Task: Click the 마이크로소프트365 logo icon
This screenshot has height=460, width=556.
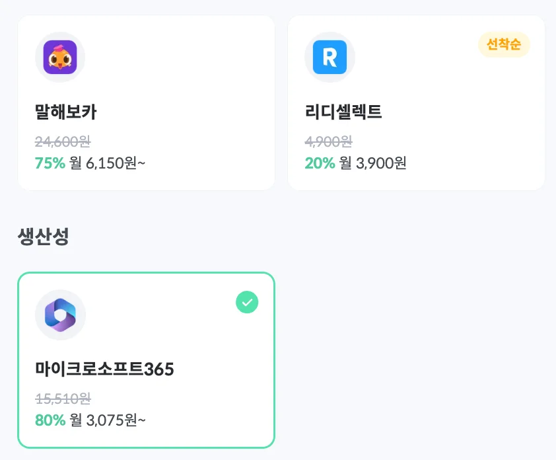Action: click(x=60, y=315)
